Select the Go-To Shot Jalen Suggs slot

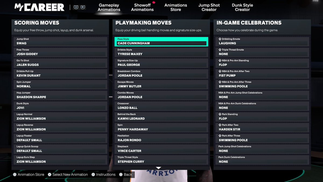click(60, 63)
